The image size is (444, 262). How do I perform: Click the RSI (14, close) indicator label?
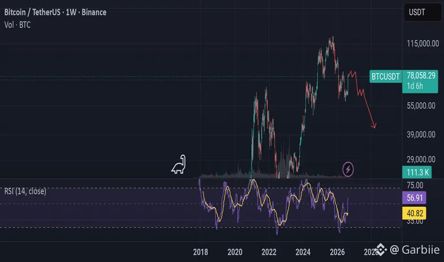(x=25, y=191)
